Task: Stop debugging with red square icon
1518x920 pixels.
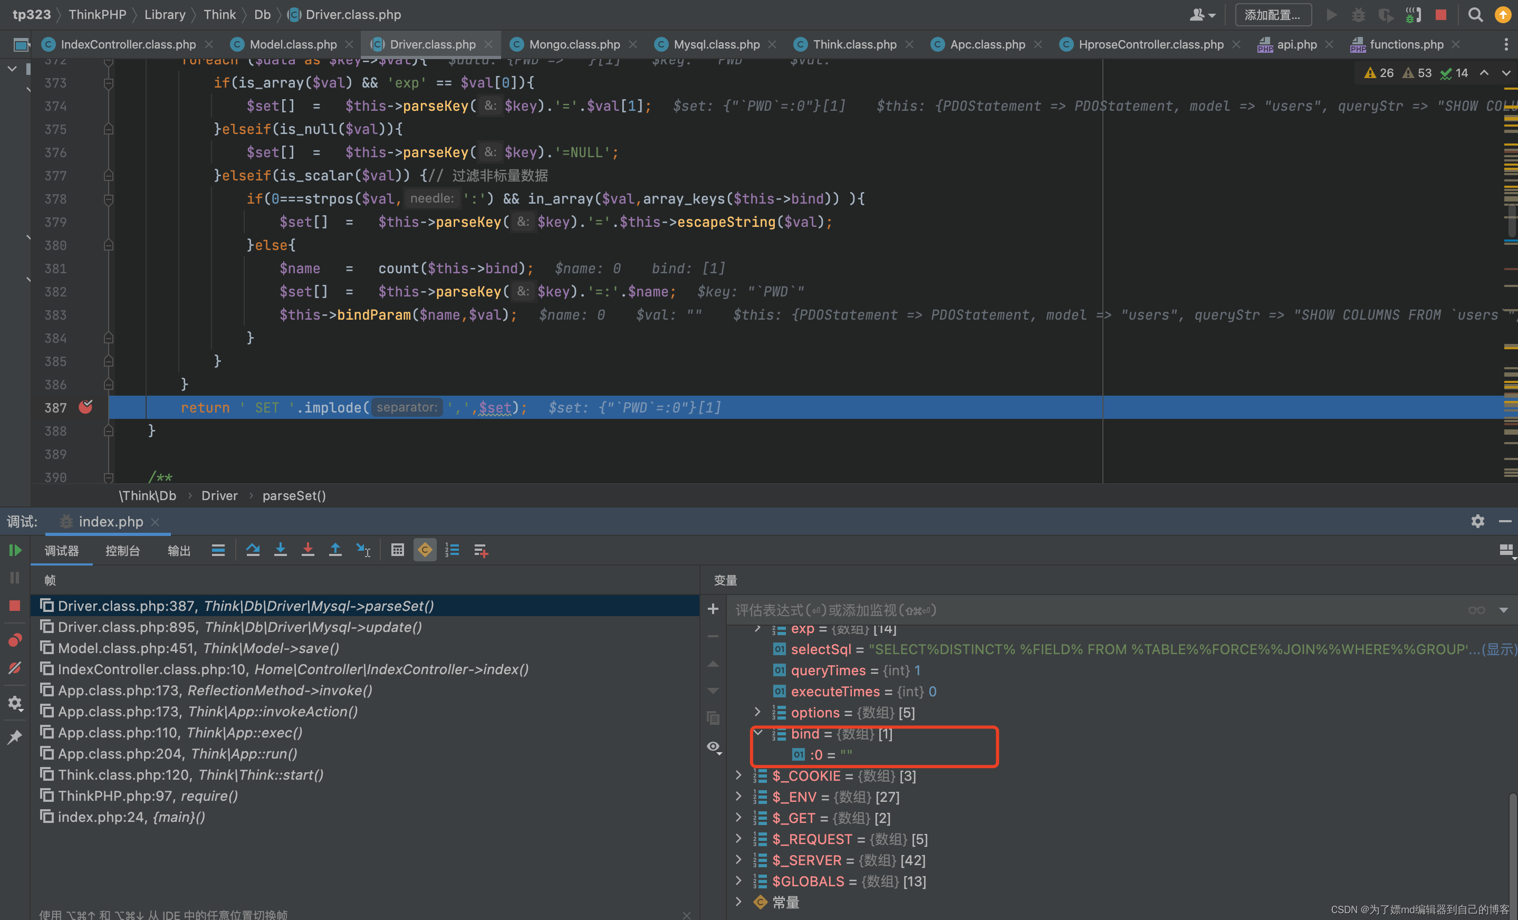Action: pos(15,606)
